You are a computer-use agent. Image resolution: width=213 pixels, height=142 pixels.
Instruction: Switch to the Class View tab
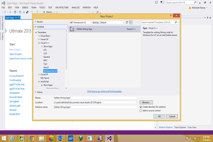192,127
